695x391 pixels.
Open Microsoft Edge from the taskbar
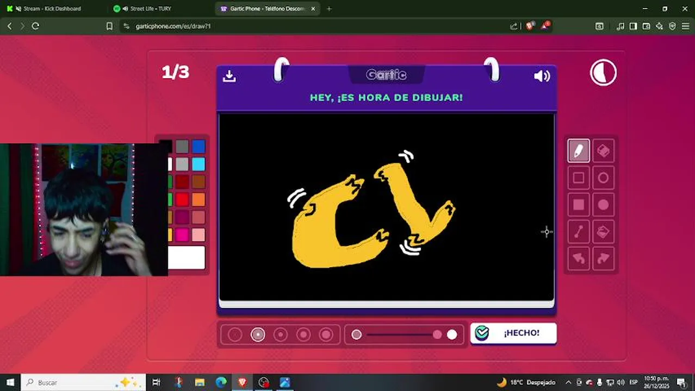tap(221, 382)
